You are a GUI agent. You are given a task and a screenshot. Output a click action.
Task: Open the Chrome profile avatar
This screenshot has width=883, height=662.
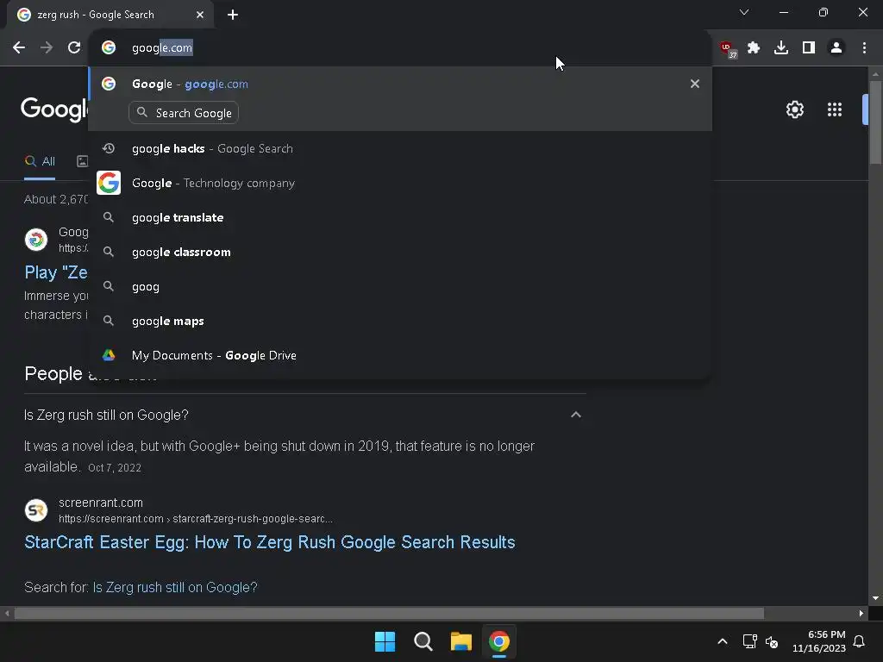click(836, 48)
